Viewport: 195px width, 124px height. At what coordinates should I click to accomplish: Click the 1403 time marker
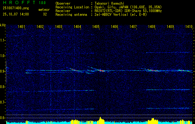59,26
